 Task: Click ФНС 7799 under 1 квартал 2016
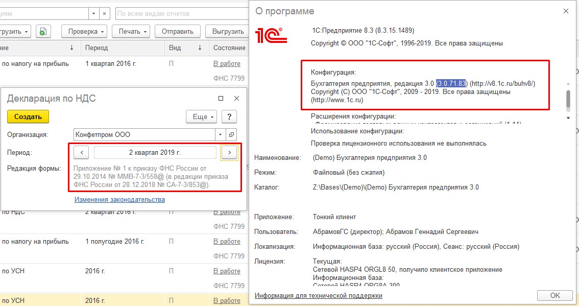[x=229, y=78]
